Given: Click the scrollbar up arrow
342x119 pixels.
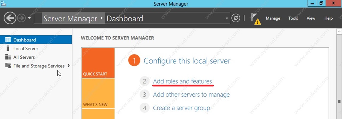Looking at the screenshot, I should [340, 31].
